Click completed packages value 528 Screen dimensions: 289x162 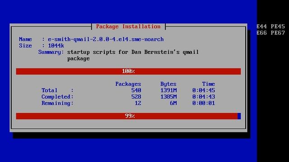[136, 97]
